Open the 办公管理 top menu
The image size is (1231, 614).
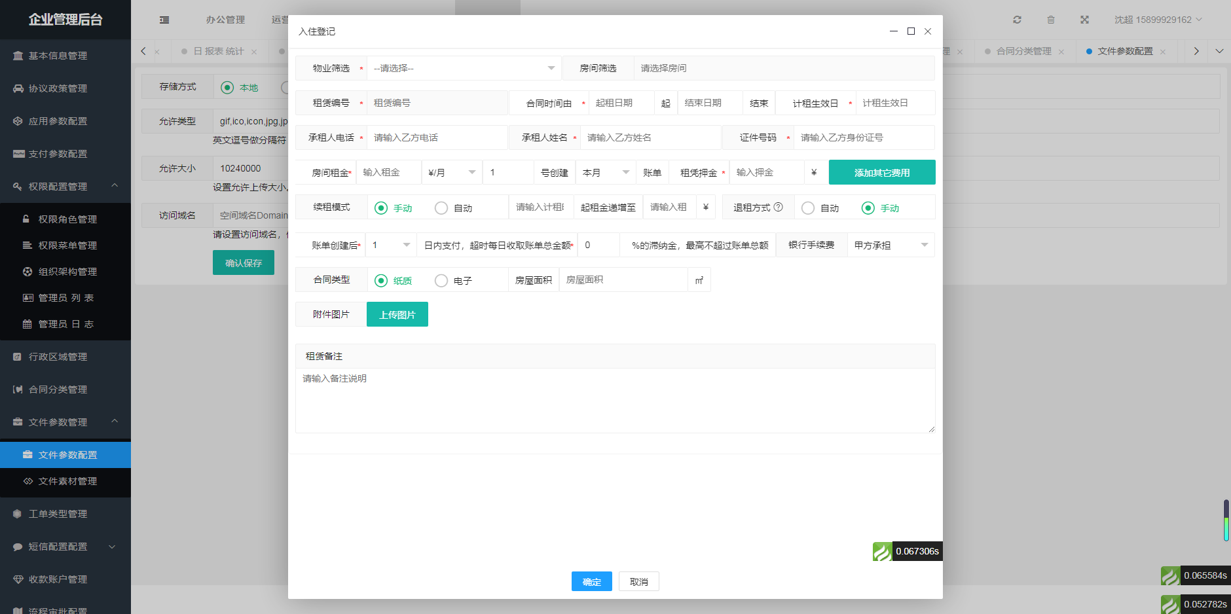225,20
